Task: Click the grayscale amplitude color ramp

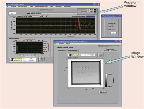Action: (106, 80)
